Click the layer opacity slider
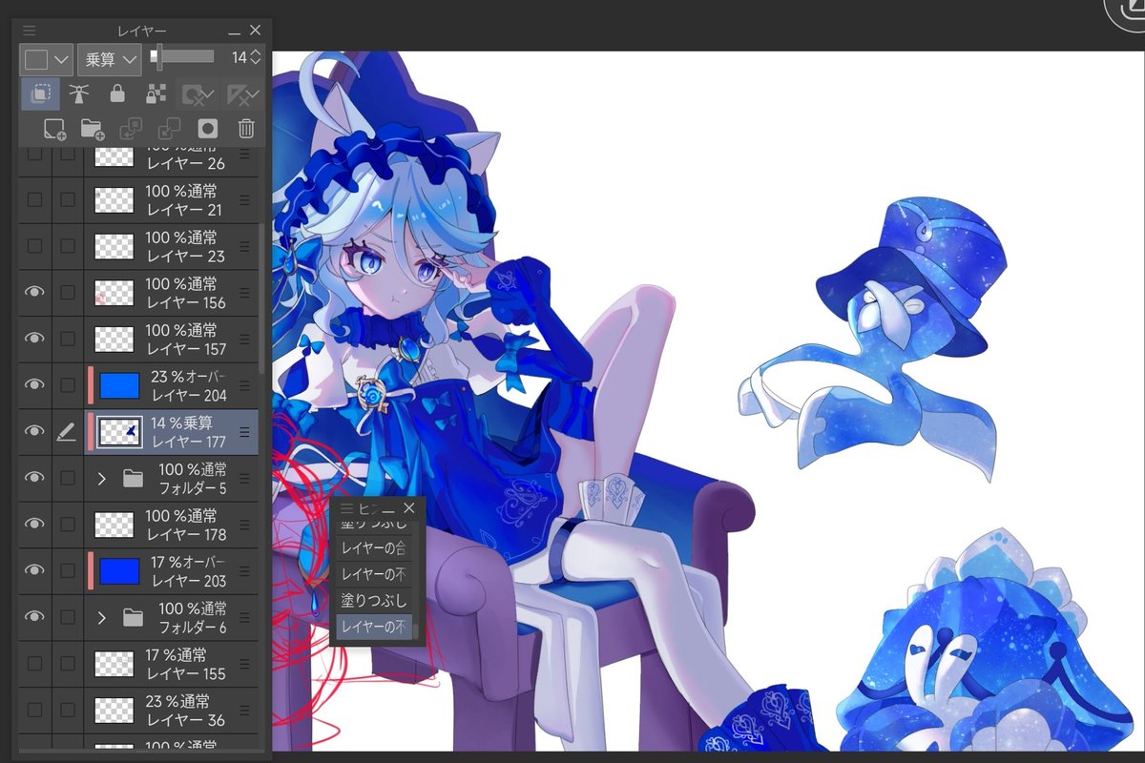Image resolution: width=1145 pixels, height=763 pixels. [x=182, y=57]
